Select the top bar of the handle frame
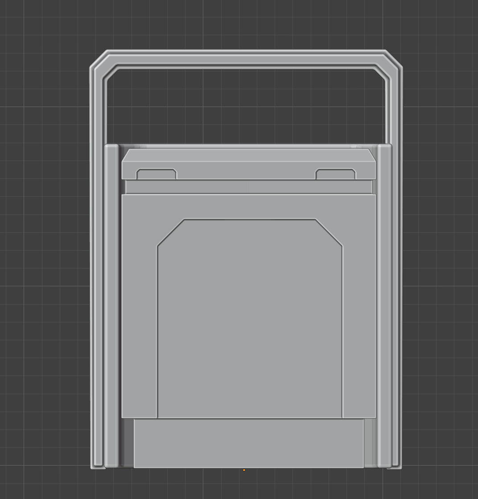 click(x=246, y=59)
